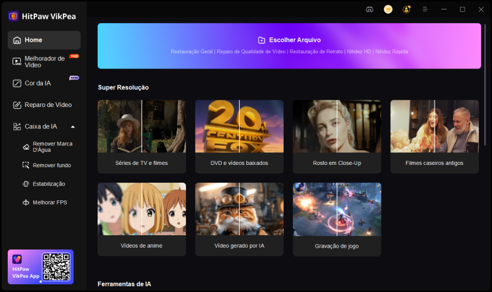Click the 'Séries de TV e filmes' label

tap(142, 163)
